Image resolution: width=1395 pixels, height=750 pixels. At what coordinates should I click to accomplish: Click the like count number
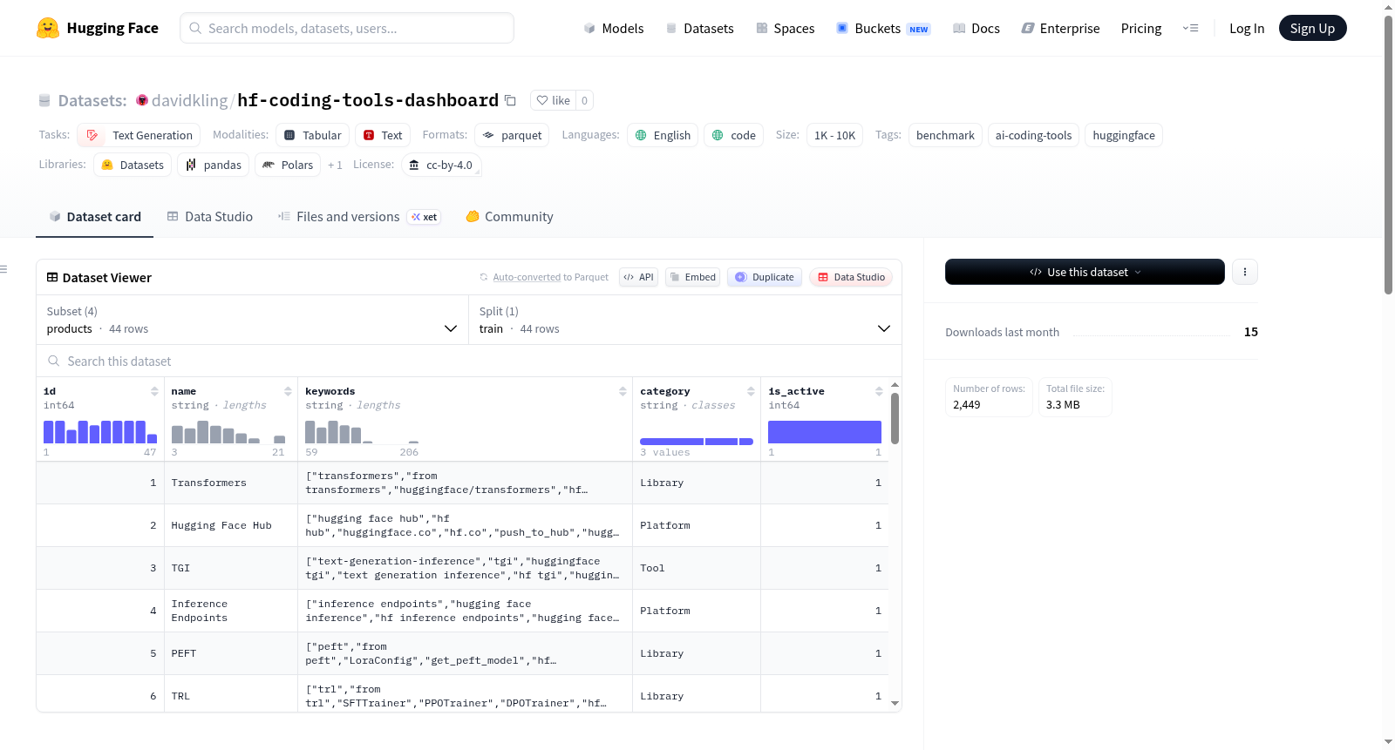pos(584,100)
